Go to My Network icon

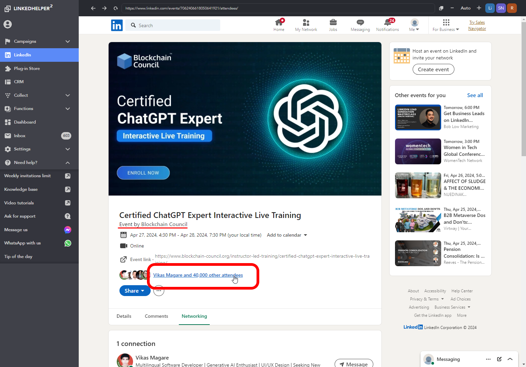click(306, 23)
